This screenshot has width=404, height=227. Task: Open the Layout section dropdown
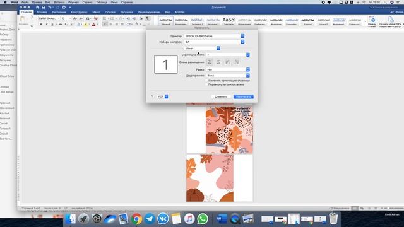click(x=202, y=49)
